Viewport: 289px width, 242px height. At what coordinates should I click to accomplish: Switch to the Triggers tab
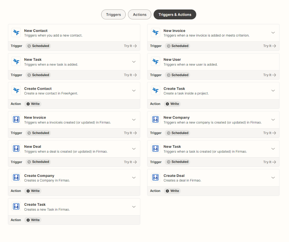coord(113,14)
